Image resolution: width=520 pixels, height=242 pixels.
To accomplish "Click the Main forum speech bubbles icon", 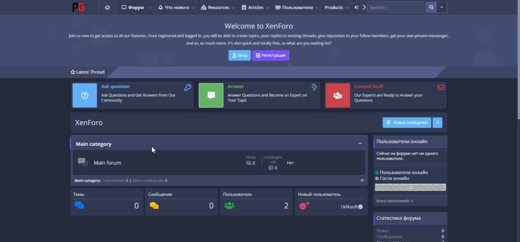I will (83, 163).
